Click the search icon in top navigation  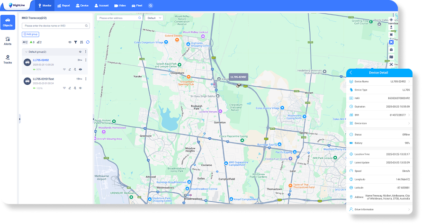(x=151, y=6)
